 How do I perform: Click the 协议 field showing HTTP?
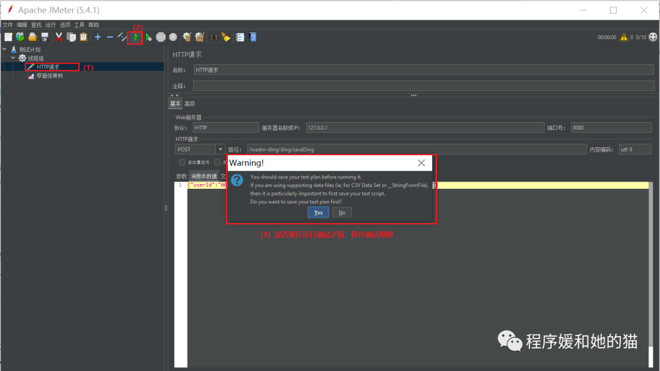pos(226,128)
